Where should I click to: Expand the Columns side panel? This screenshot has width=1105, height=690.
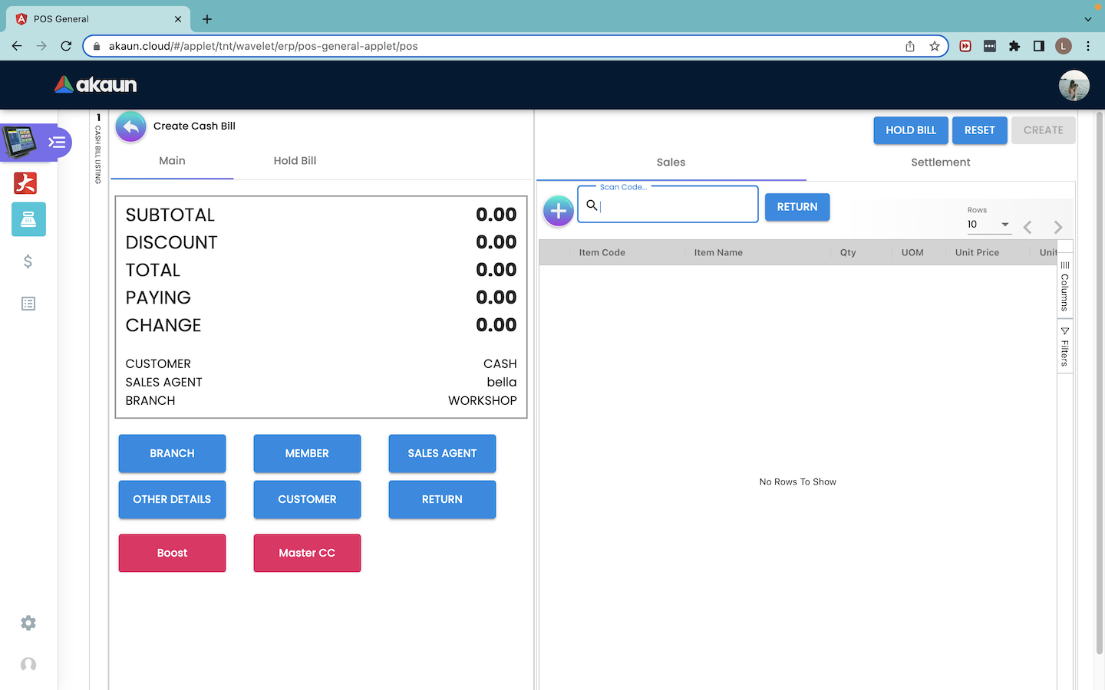point(1064,285)
